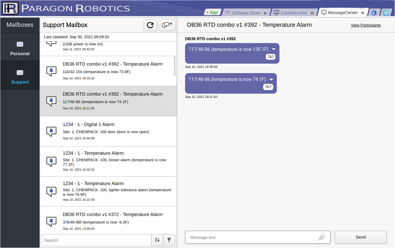Switch to the DataRecorder tab
This screenshot has width=395, height=248.
[x=294, y=13]
